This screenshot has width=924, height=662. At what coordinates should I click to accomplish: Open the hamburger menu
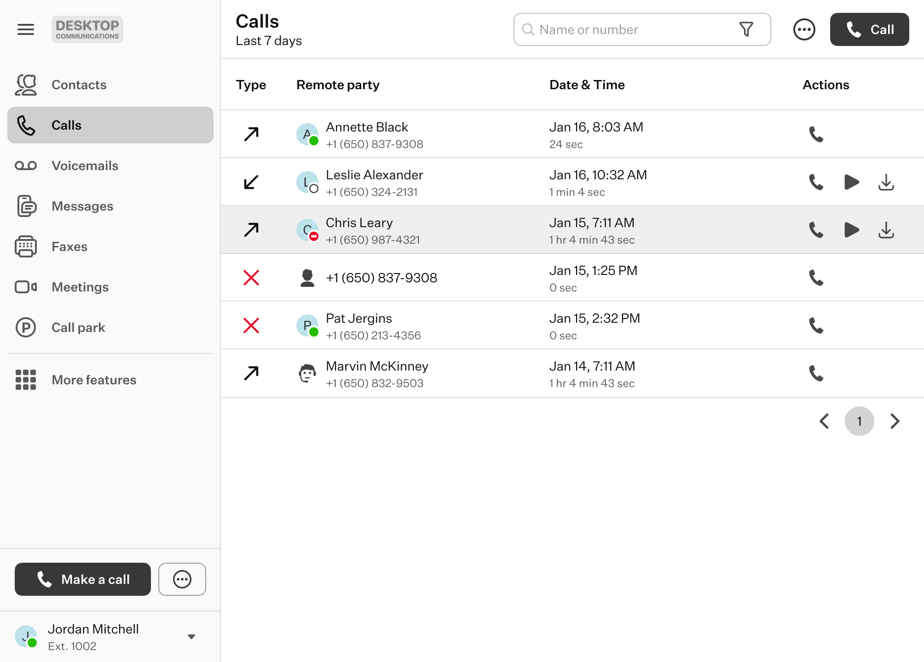(x=26, y=29)
